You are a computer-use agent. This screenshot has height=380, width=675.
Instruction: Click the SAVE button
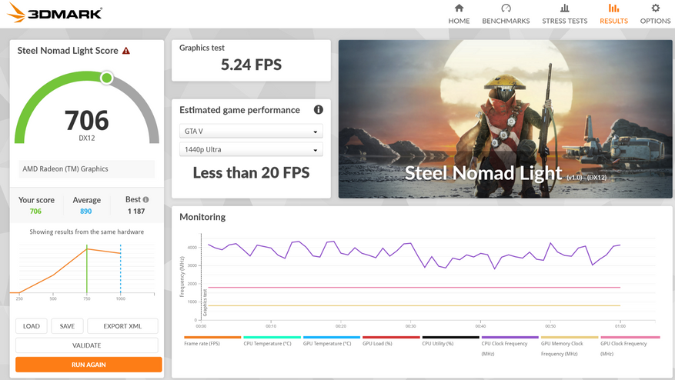pos(67,326)
